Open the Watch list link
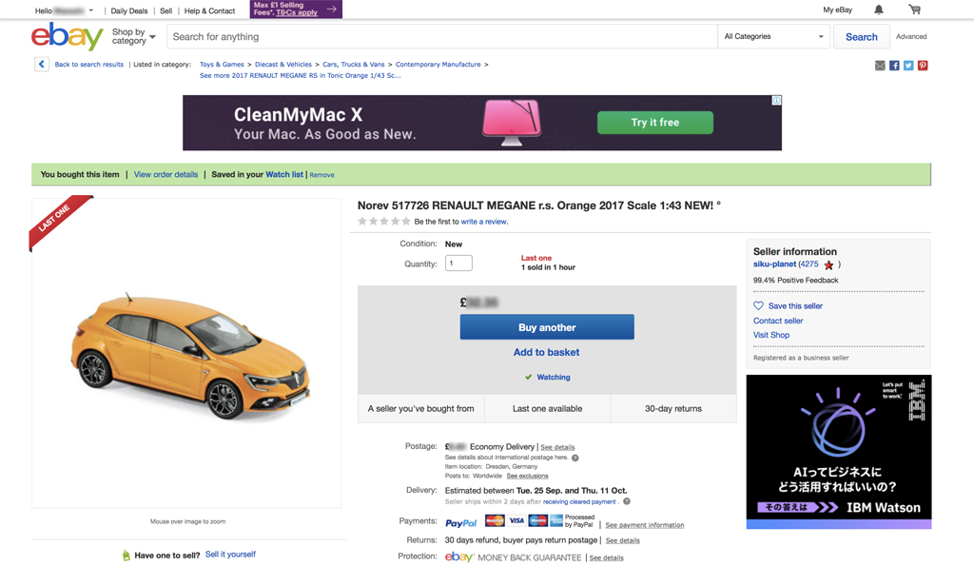The width and height of the screenshot is (974, 586). (284, 175)
